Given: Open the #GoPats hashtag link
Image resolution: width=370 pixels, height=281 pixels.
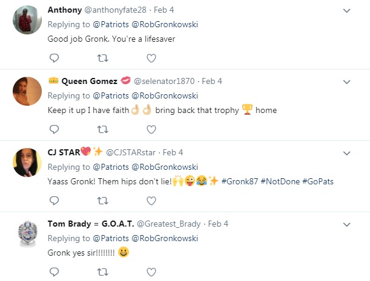Looking at the screenshot, I should pyautogui.click(x=317, y=181).
